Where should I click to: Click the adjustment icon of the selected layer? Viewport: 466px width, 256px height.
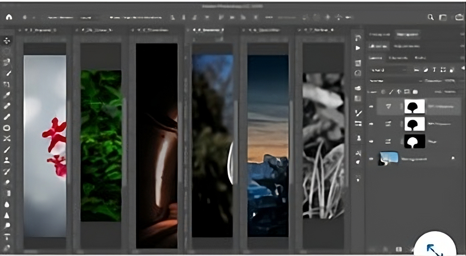point(388,106)
